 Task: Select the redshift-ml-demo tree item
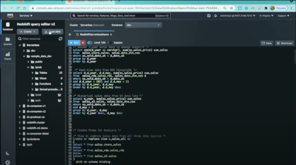[37, 128]
